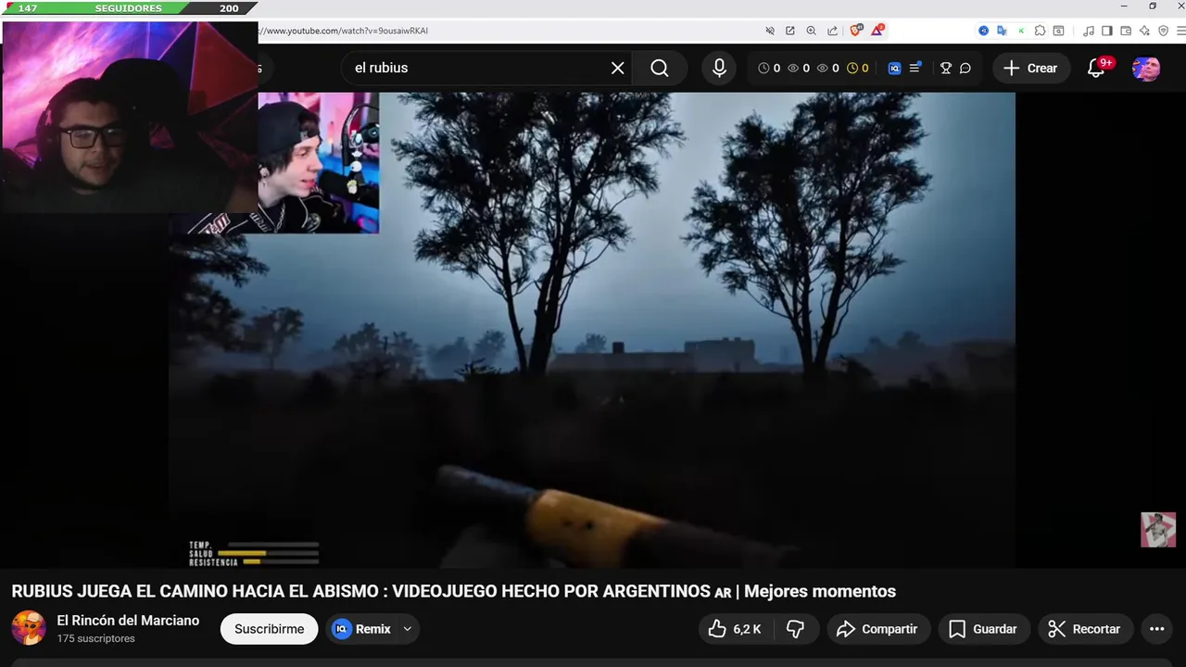
Task: Click the Crear button
Action: click(x=1030, y=68)
